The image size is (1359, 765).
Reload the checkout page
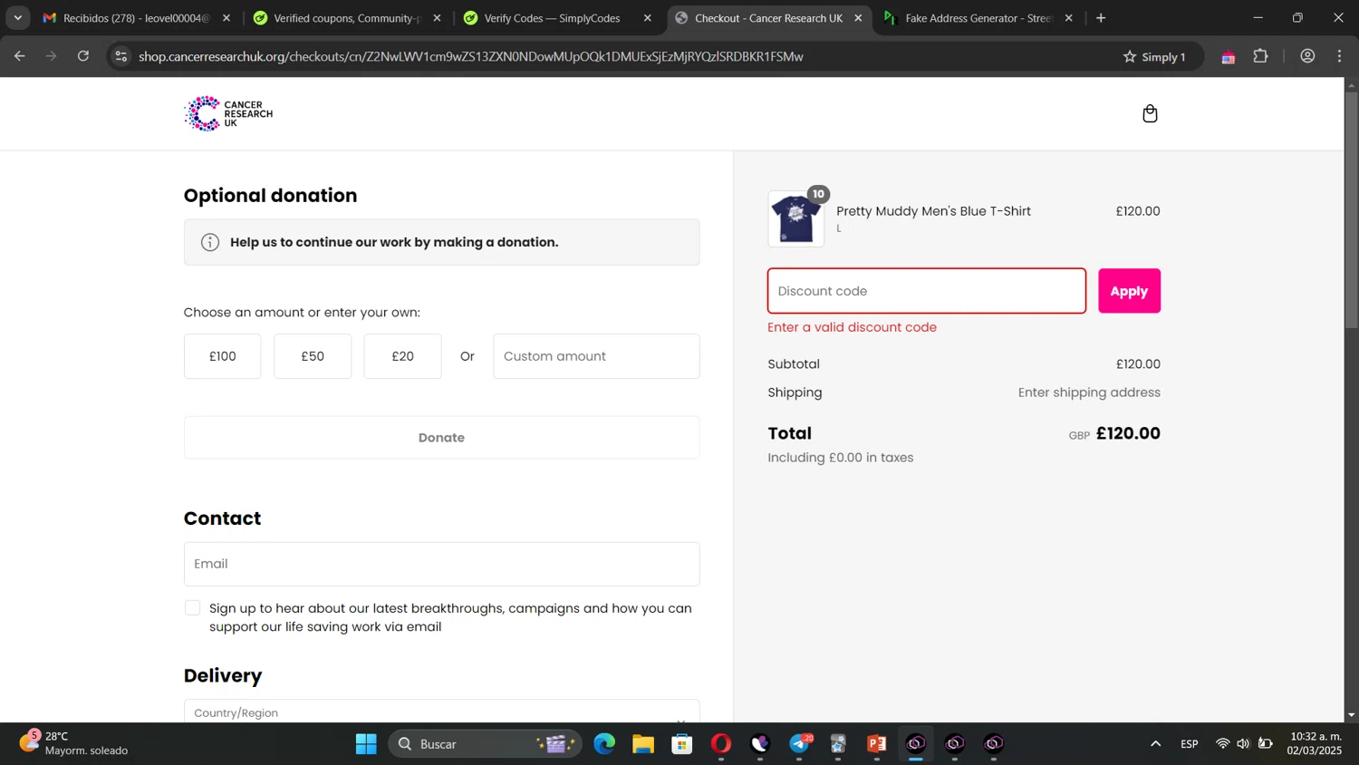83,56
